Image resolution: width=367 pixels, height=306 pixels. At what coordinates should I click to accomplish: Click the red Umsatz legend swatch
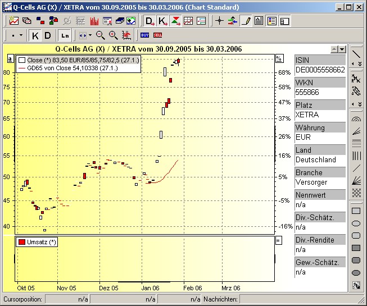(22, 242)
